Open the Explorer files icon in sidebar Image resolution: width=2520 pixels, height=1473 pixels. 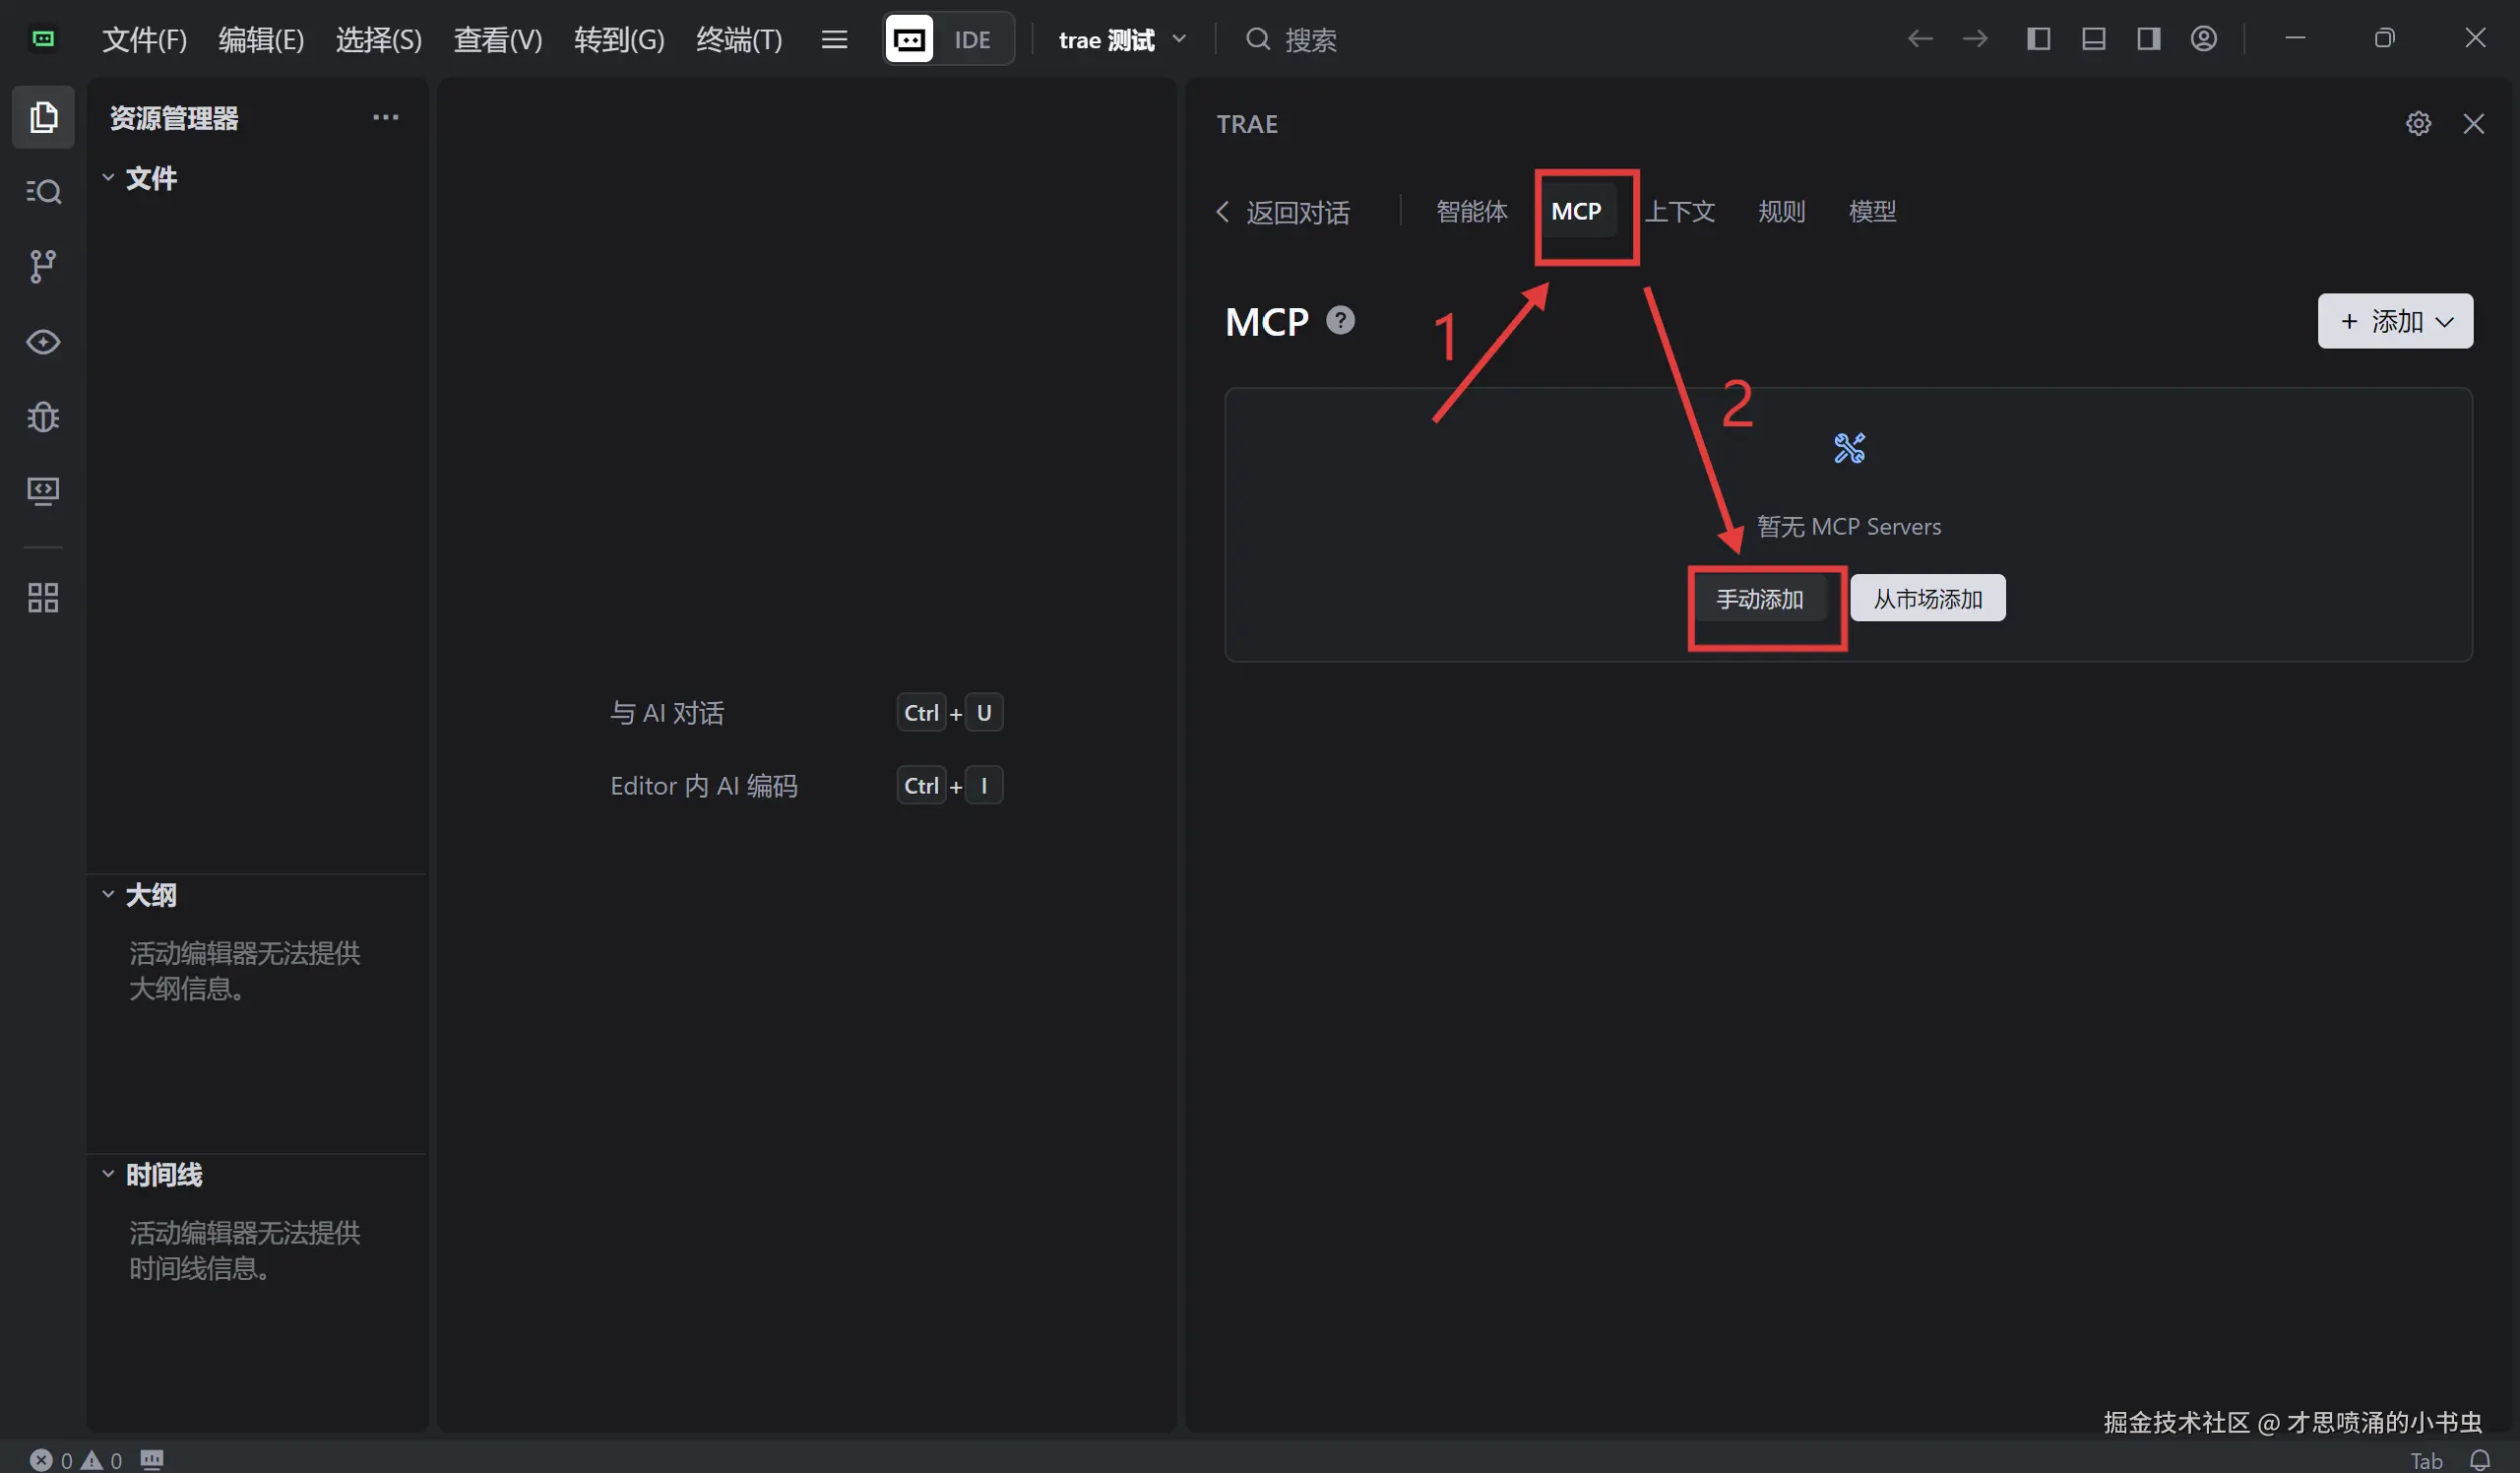pyautogui.click(x=43, y=117)
